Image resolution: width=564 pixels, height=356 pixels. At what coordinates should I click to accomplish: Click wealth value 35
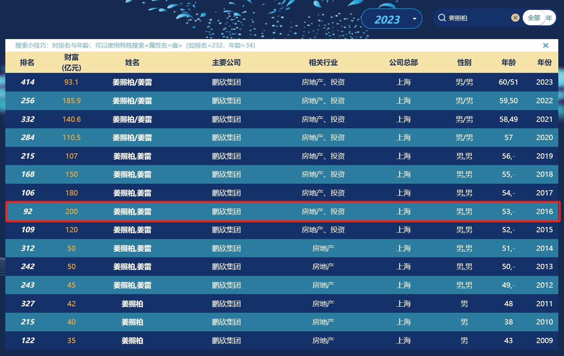coord(71,340)
